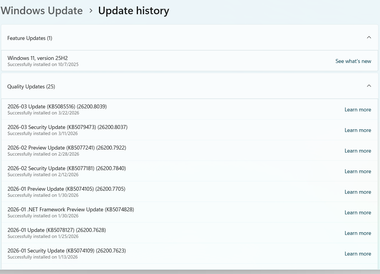Select 2026-01 Update (KB5078127) title
The image size is (380, 274).
tap(57, 230)
